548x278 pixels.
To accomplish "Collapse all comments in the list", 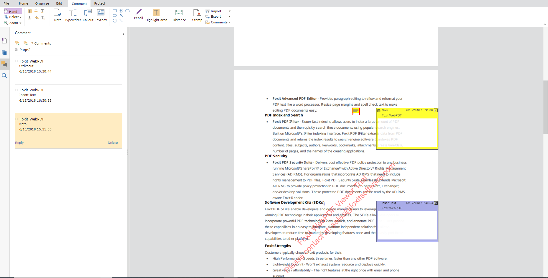I will (25, 43).
